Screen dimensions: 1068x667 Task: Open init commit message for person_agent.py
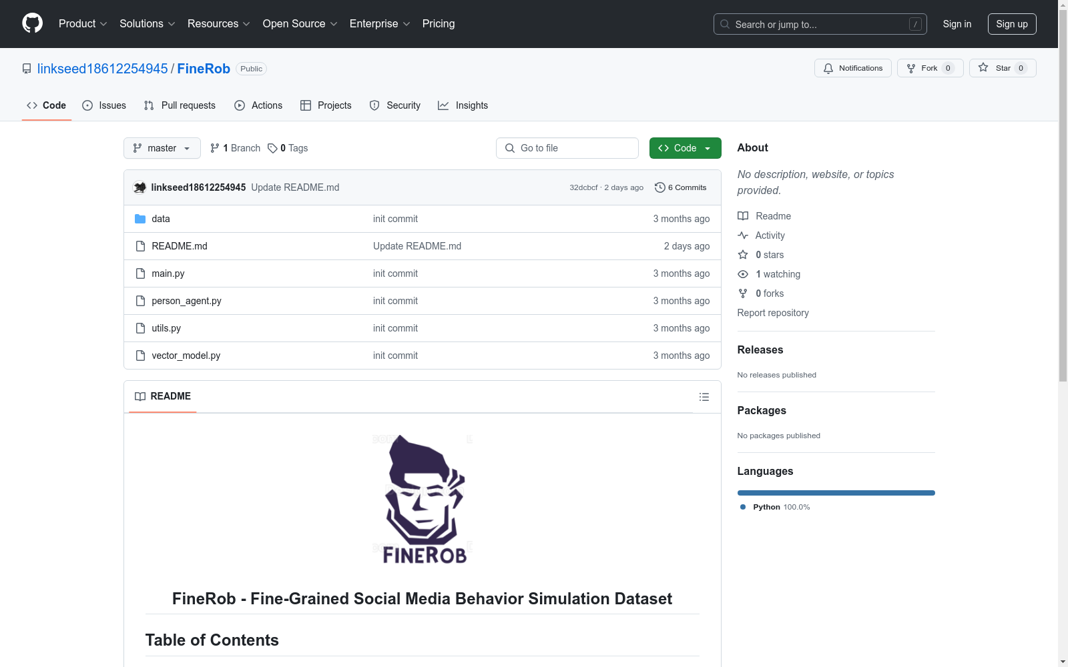pos(395,301)
